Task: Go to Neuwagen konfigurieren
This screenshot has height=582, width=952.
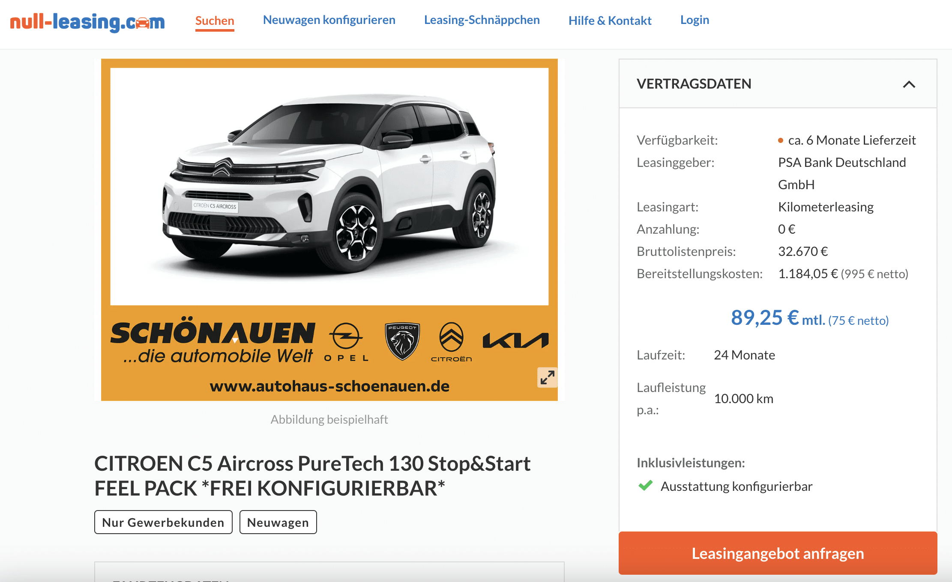Action: click(329, 20)
